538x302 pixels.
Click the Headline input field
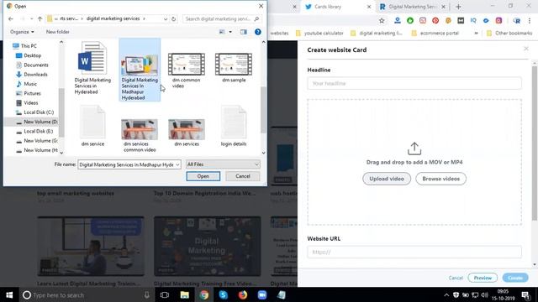click(x=414, y=83)
